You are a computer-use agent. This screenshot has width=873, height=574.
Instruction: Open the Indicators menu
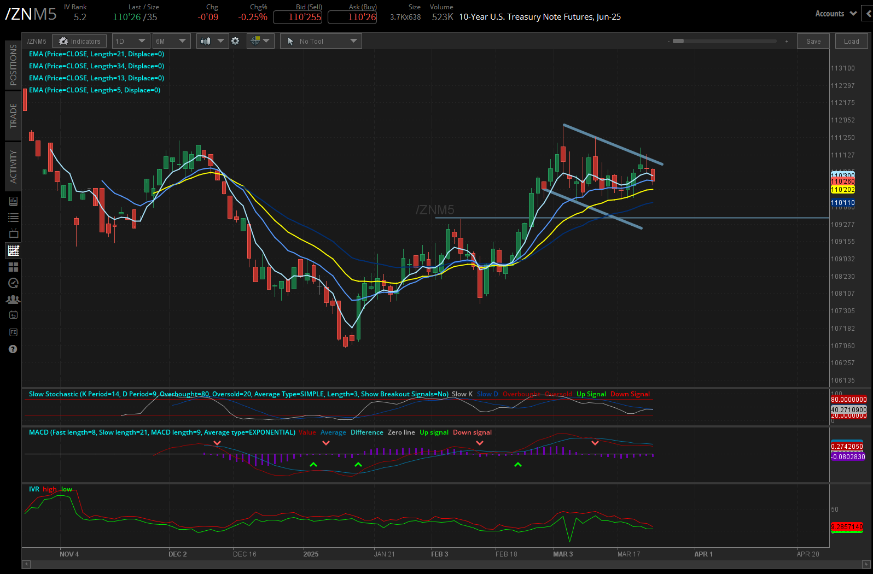80,41
